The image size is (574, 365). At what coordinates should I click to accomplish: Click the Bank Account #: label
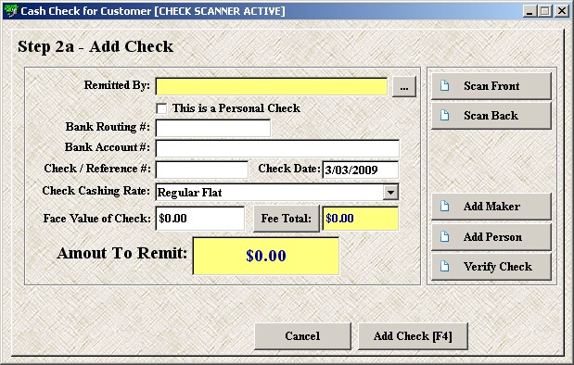[x=108, y=147]
